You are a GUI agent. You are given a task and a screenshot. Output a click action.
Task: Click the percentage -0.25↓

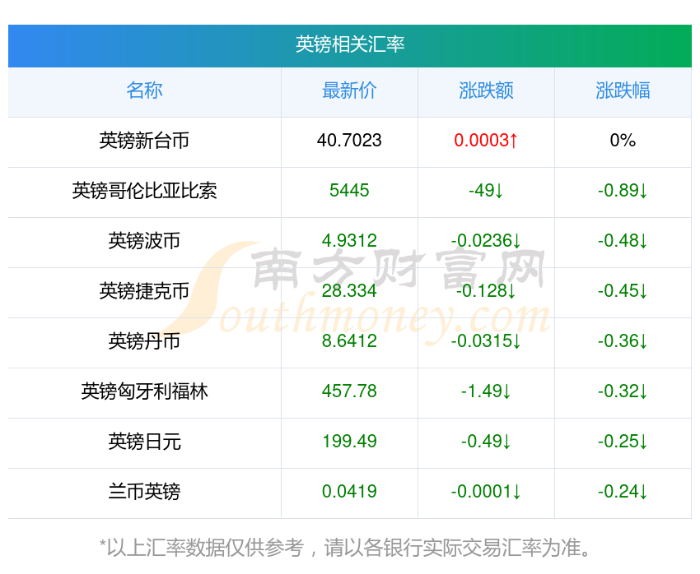[x=623, y=442]
